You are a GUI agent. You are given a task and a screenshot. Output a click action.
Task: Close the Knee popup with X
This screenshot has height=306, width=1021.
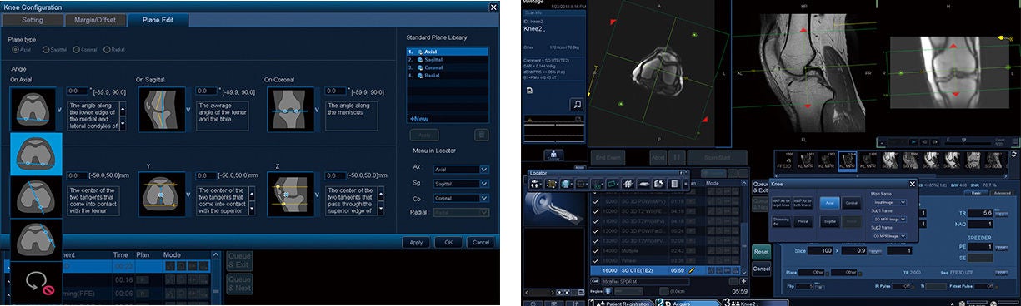tap(912, 184)
